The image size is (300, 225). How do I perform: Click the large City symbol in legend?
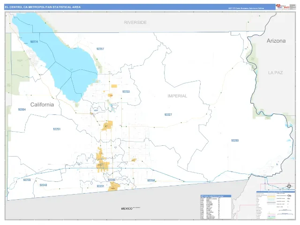(x=289, y=196)
